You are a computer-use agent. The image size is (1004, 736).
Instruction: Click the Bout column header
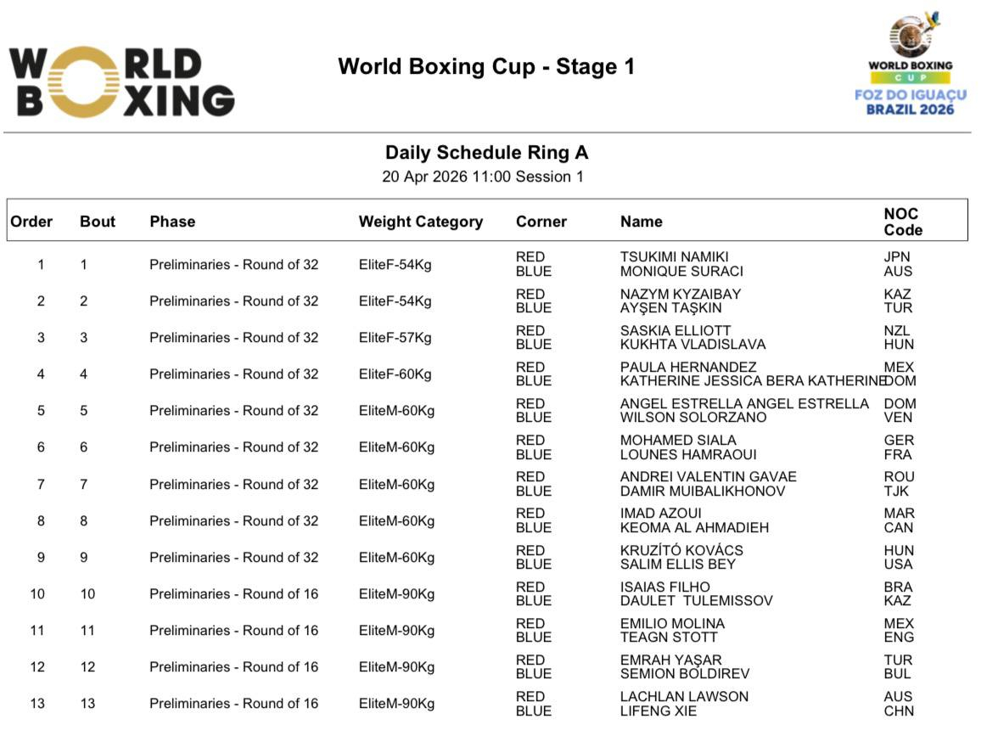click(x=98, y=222)
